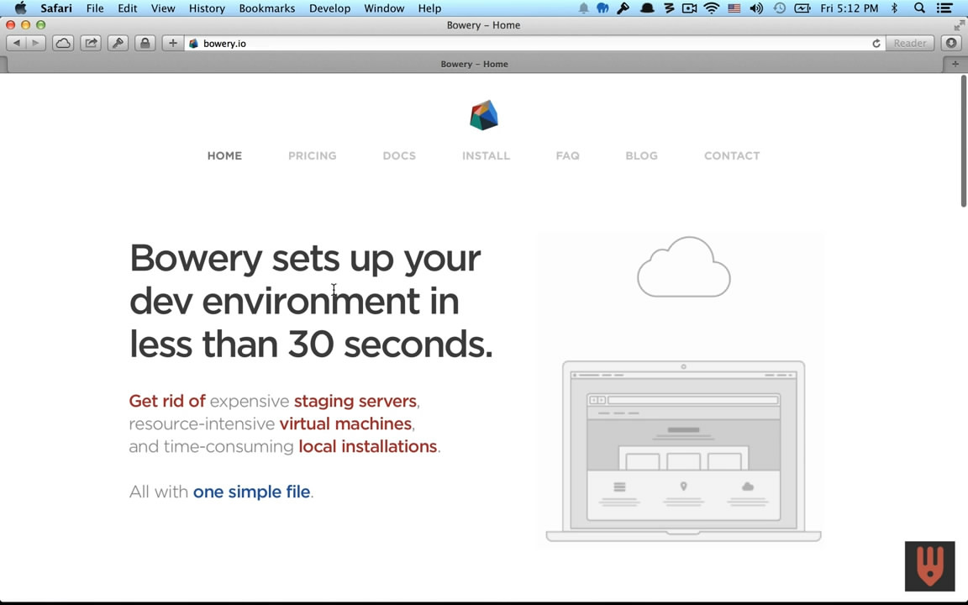Open Spotlight search magnifier
This screenshot has width=968, height=605.
(919, 8)
